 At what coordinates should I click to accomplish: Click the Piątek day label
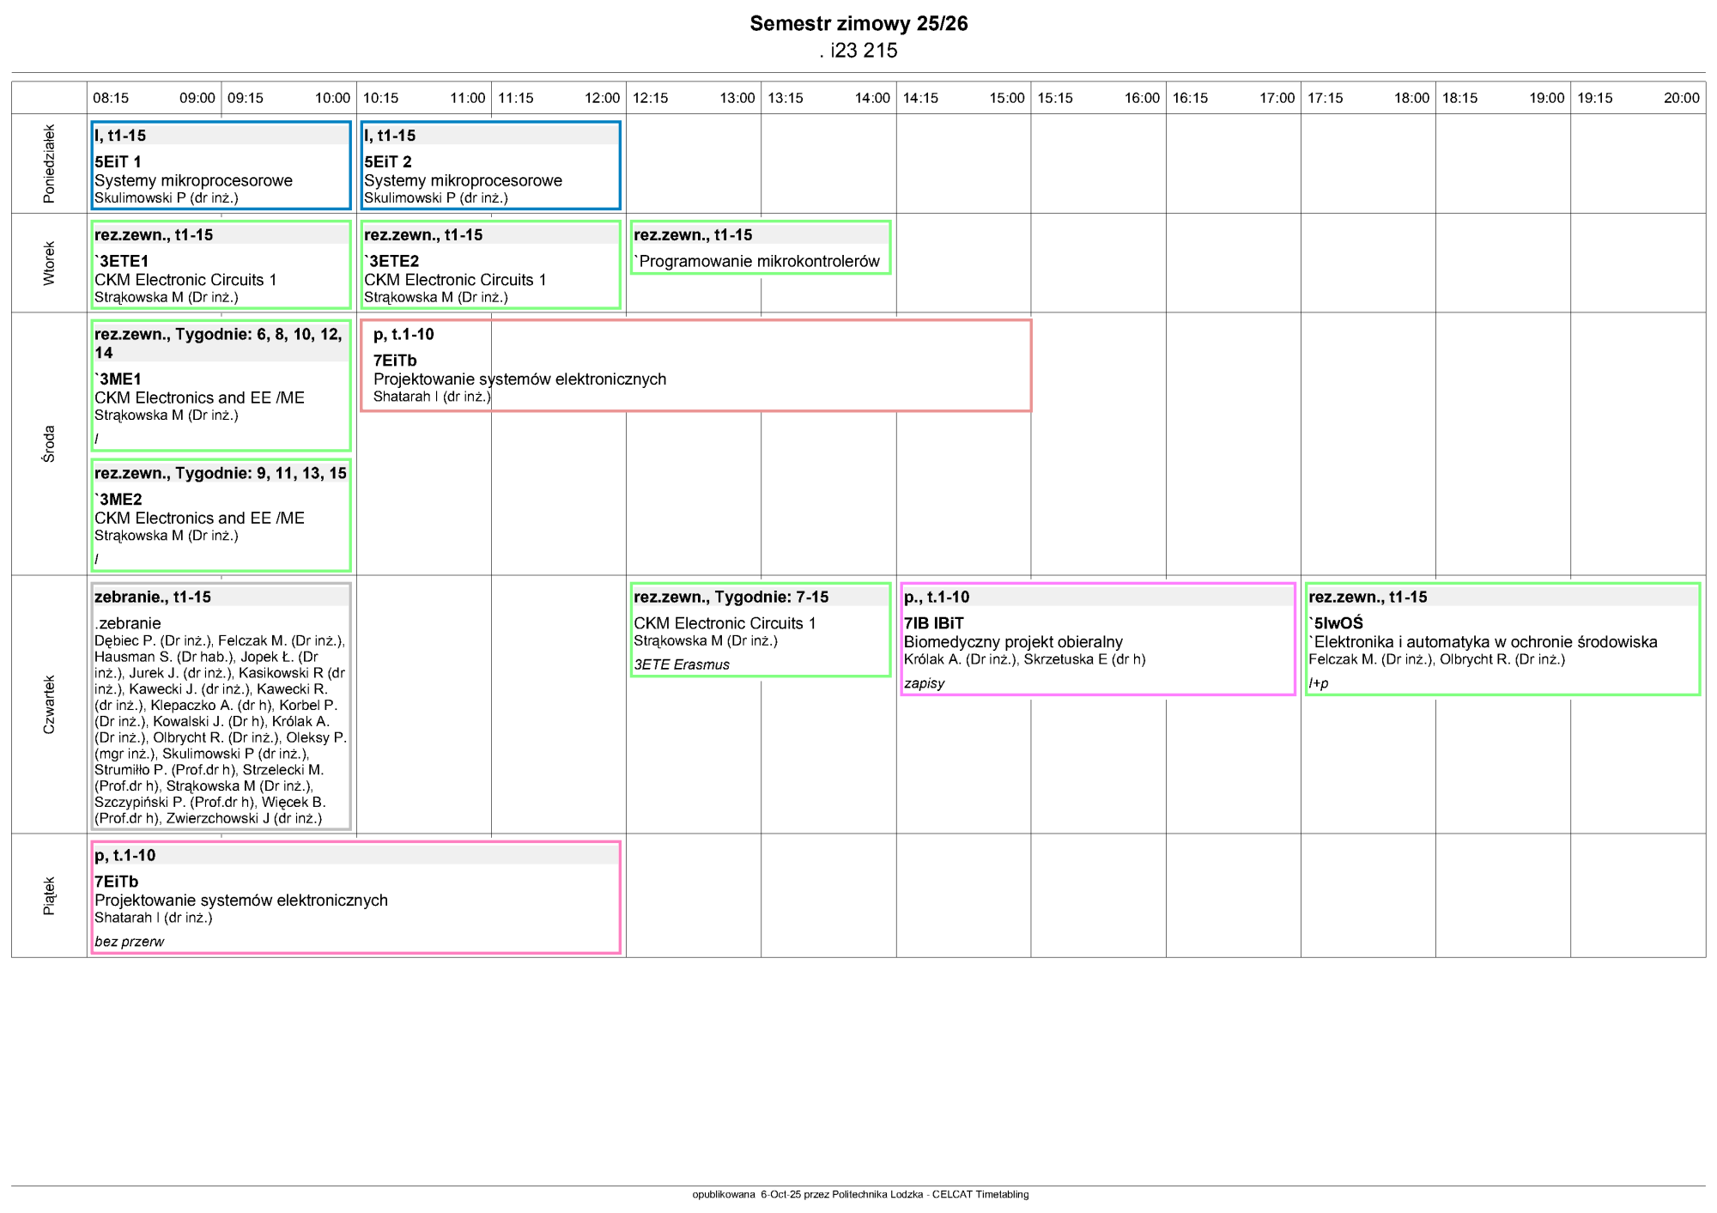tap(49, 895)
